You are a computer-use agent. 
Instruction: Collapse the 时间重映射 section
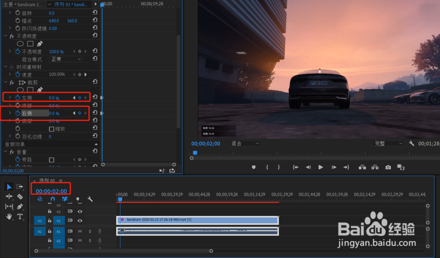[x=5, y=67]
